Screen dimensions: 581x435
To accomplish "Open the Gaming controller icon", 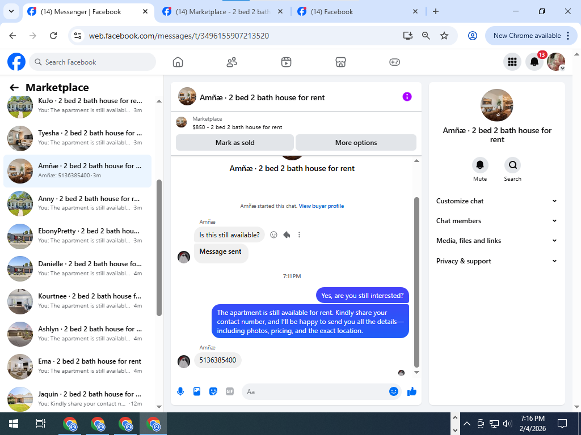I will pos(394,62).
